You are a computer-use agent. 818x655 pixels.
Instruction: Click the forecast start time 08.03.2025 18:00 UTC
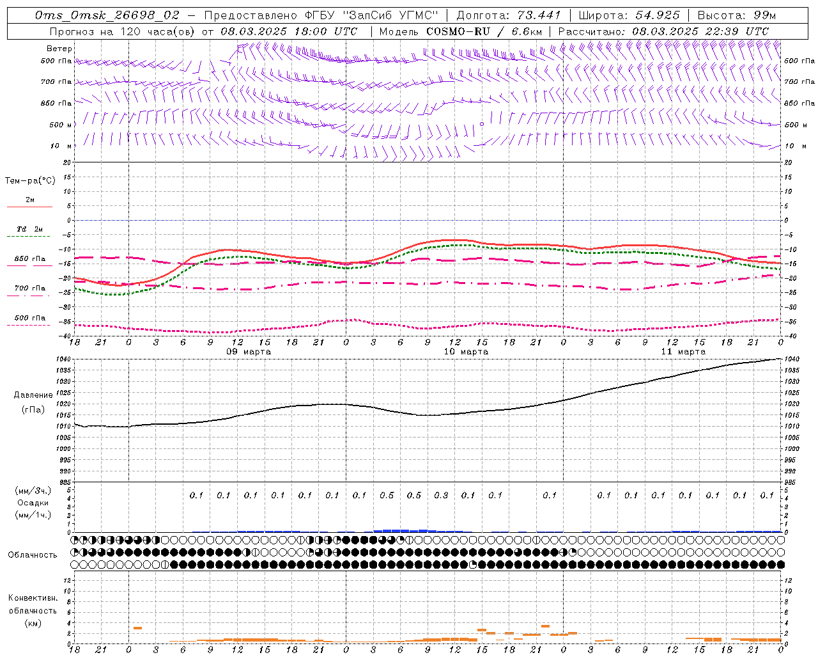pyautogui.click(x=289, y=31)
